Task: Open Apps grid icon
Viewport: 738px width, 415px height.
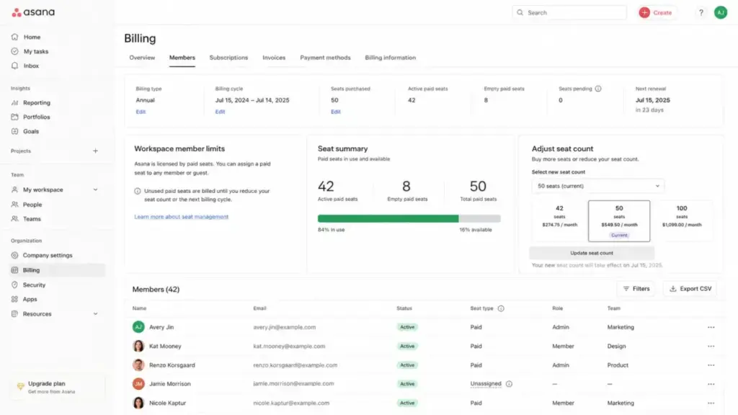Action: click(14, 299)
